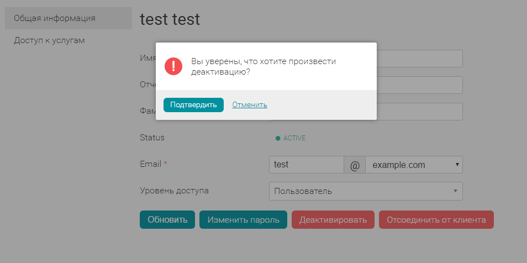Expand the Уровень доступа dropdown showing Пользователь

366,191
